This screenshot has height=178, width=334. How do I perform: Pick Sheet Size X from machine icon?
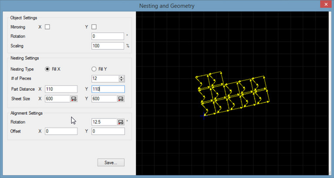click(x=74, y=99)
